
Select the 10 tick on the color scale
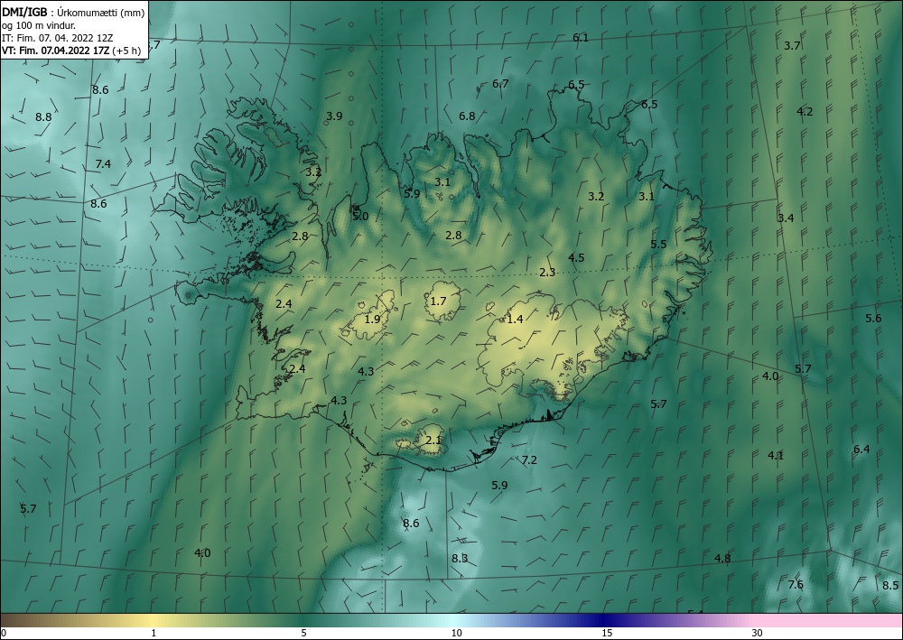point(456,633)
